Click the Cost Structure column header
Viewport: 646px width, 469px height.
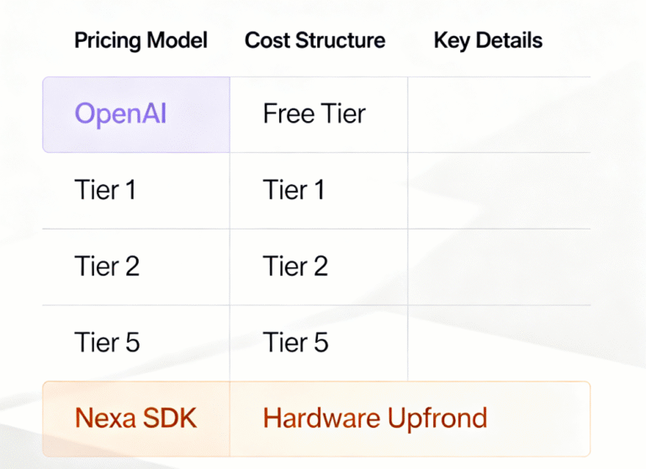315,40
